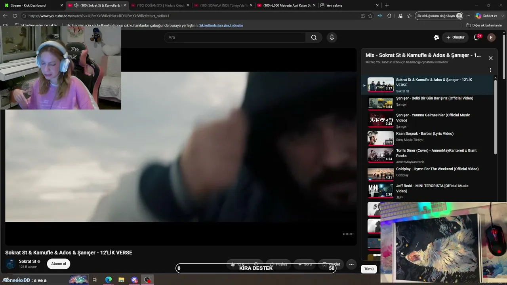Viewport: 507px width, 285px height.
Task: Reload the current YouTube page
Action: point(15,16)
